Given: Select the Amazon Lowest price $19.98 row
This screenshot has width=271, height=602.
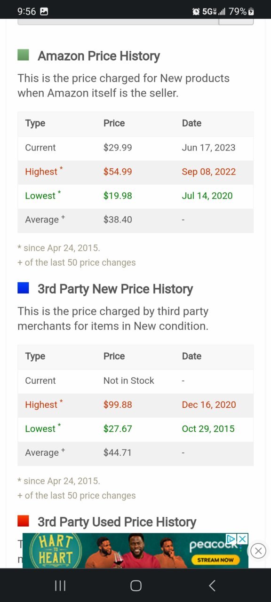Looking at the screenshot, I should click(x=135, y=196).
